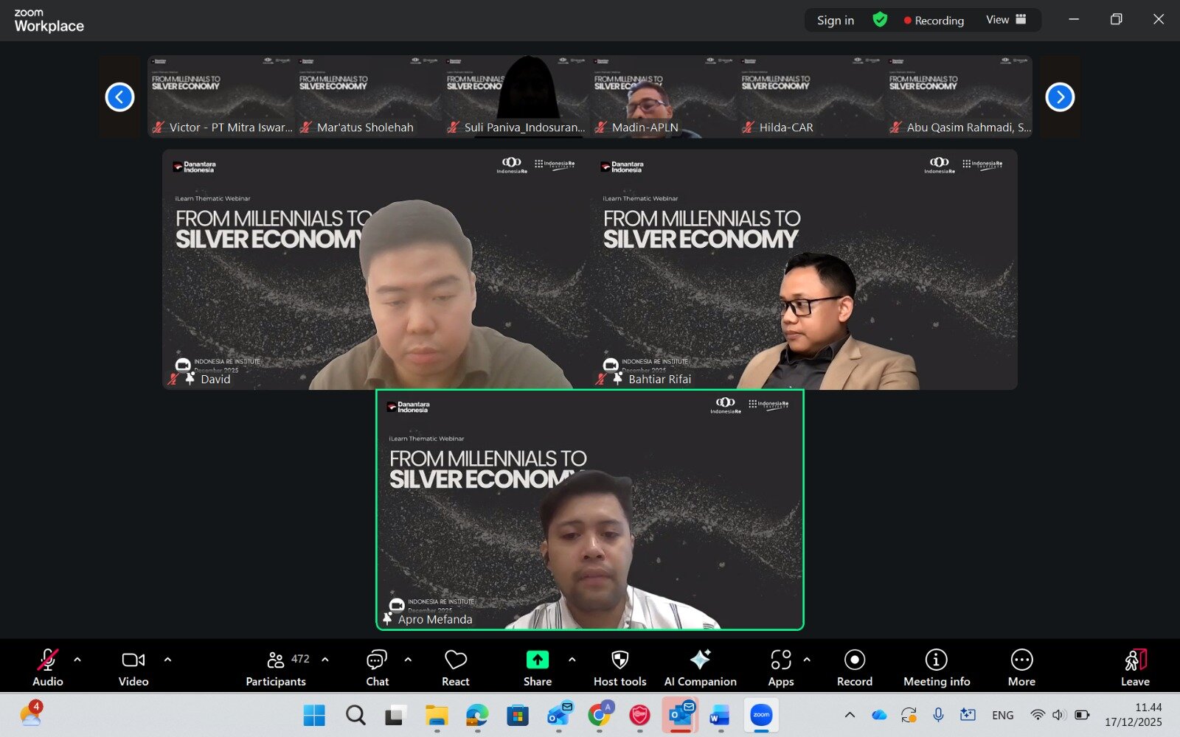
Task: Go to next participants page arrow
Action: point(1060,97)
